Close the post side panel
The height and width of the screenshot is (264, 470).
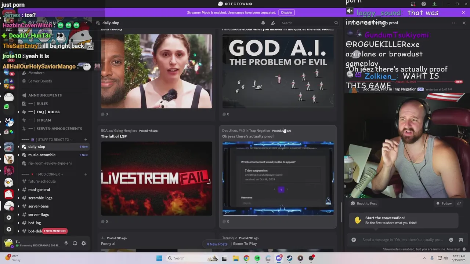tap(464, 23)
